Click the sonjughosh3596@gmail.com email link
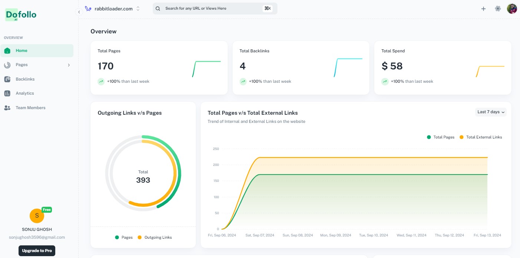 click(37, 237)
